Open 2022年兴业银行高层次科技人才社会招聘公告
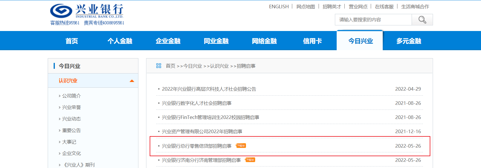Image resolution: width=481 pixels, height=168 pixels. pyautogui.click(x=209, y=89)
